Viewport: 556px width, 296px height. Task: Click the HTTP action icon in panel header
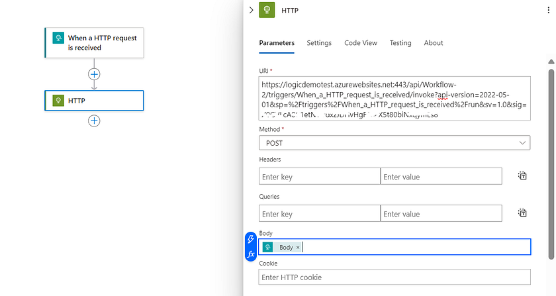coord(267,11)
